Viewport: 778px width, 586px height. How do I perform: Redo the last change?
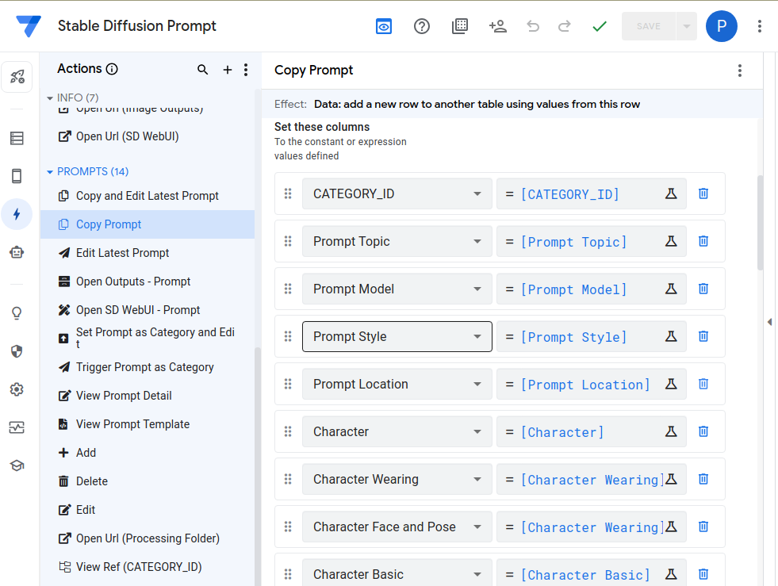564,26
